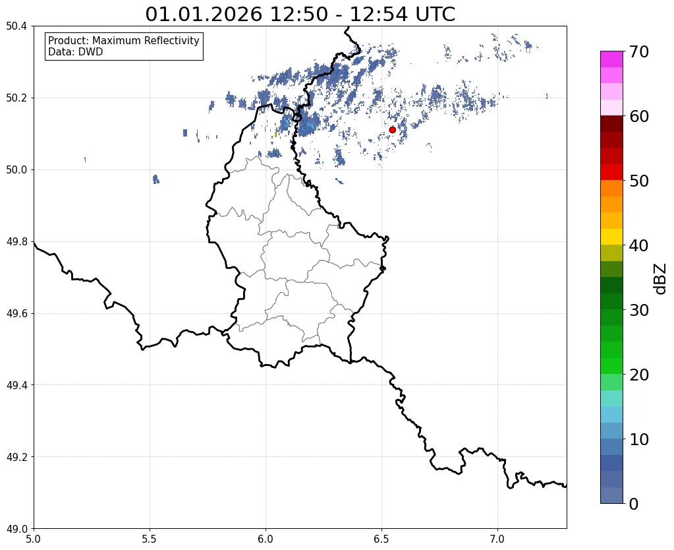This screenshot has height=550, width=674.
Task: Click the 'Product: Maximum Reflectivity' label
Action: [x=124, y=40]
